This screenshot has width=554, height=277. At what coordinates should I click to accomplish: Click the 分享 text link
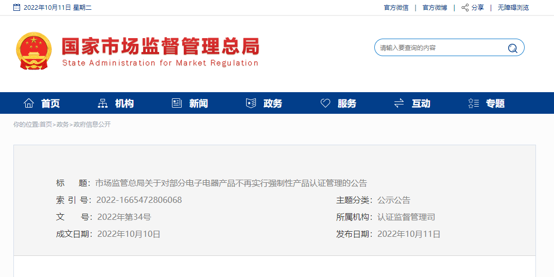point(478,8)
